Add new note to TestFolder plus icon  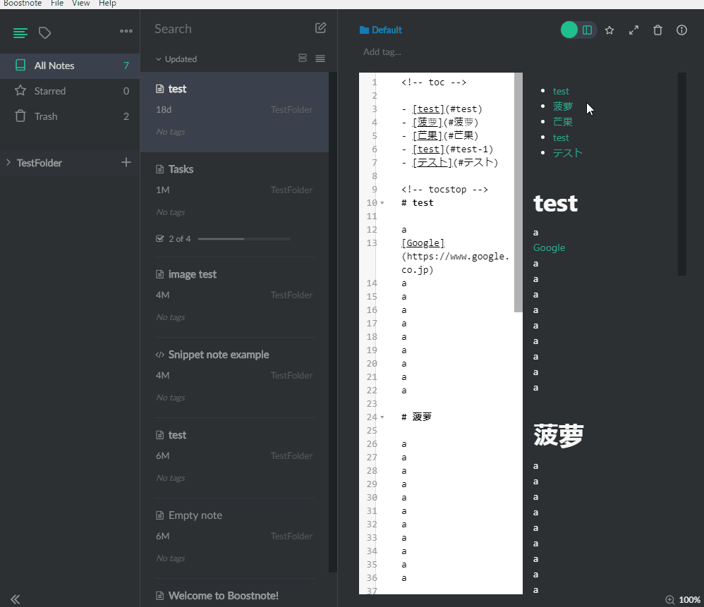(x=126, y=162)
